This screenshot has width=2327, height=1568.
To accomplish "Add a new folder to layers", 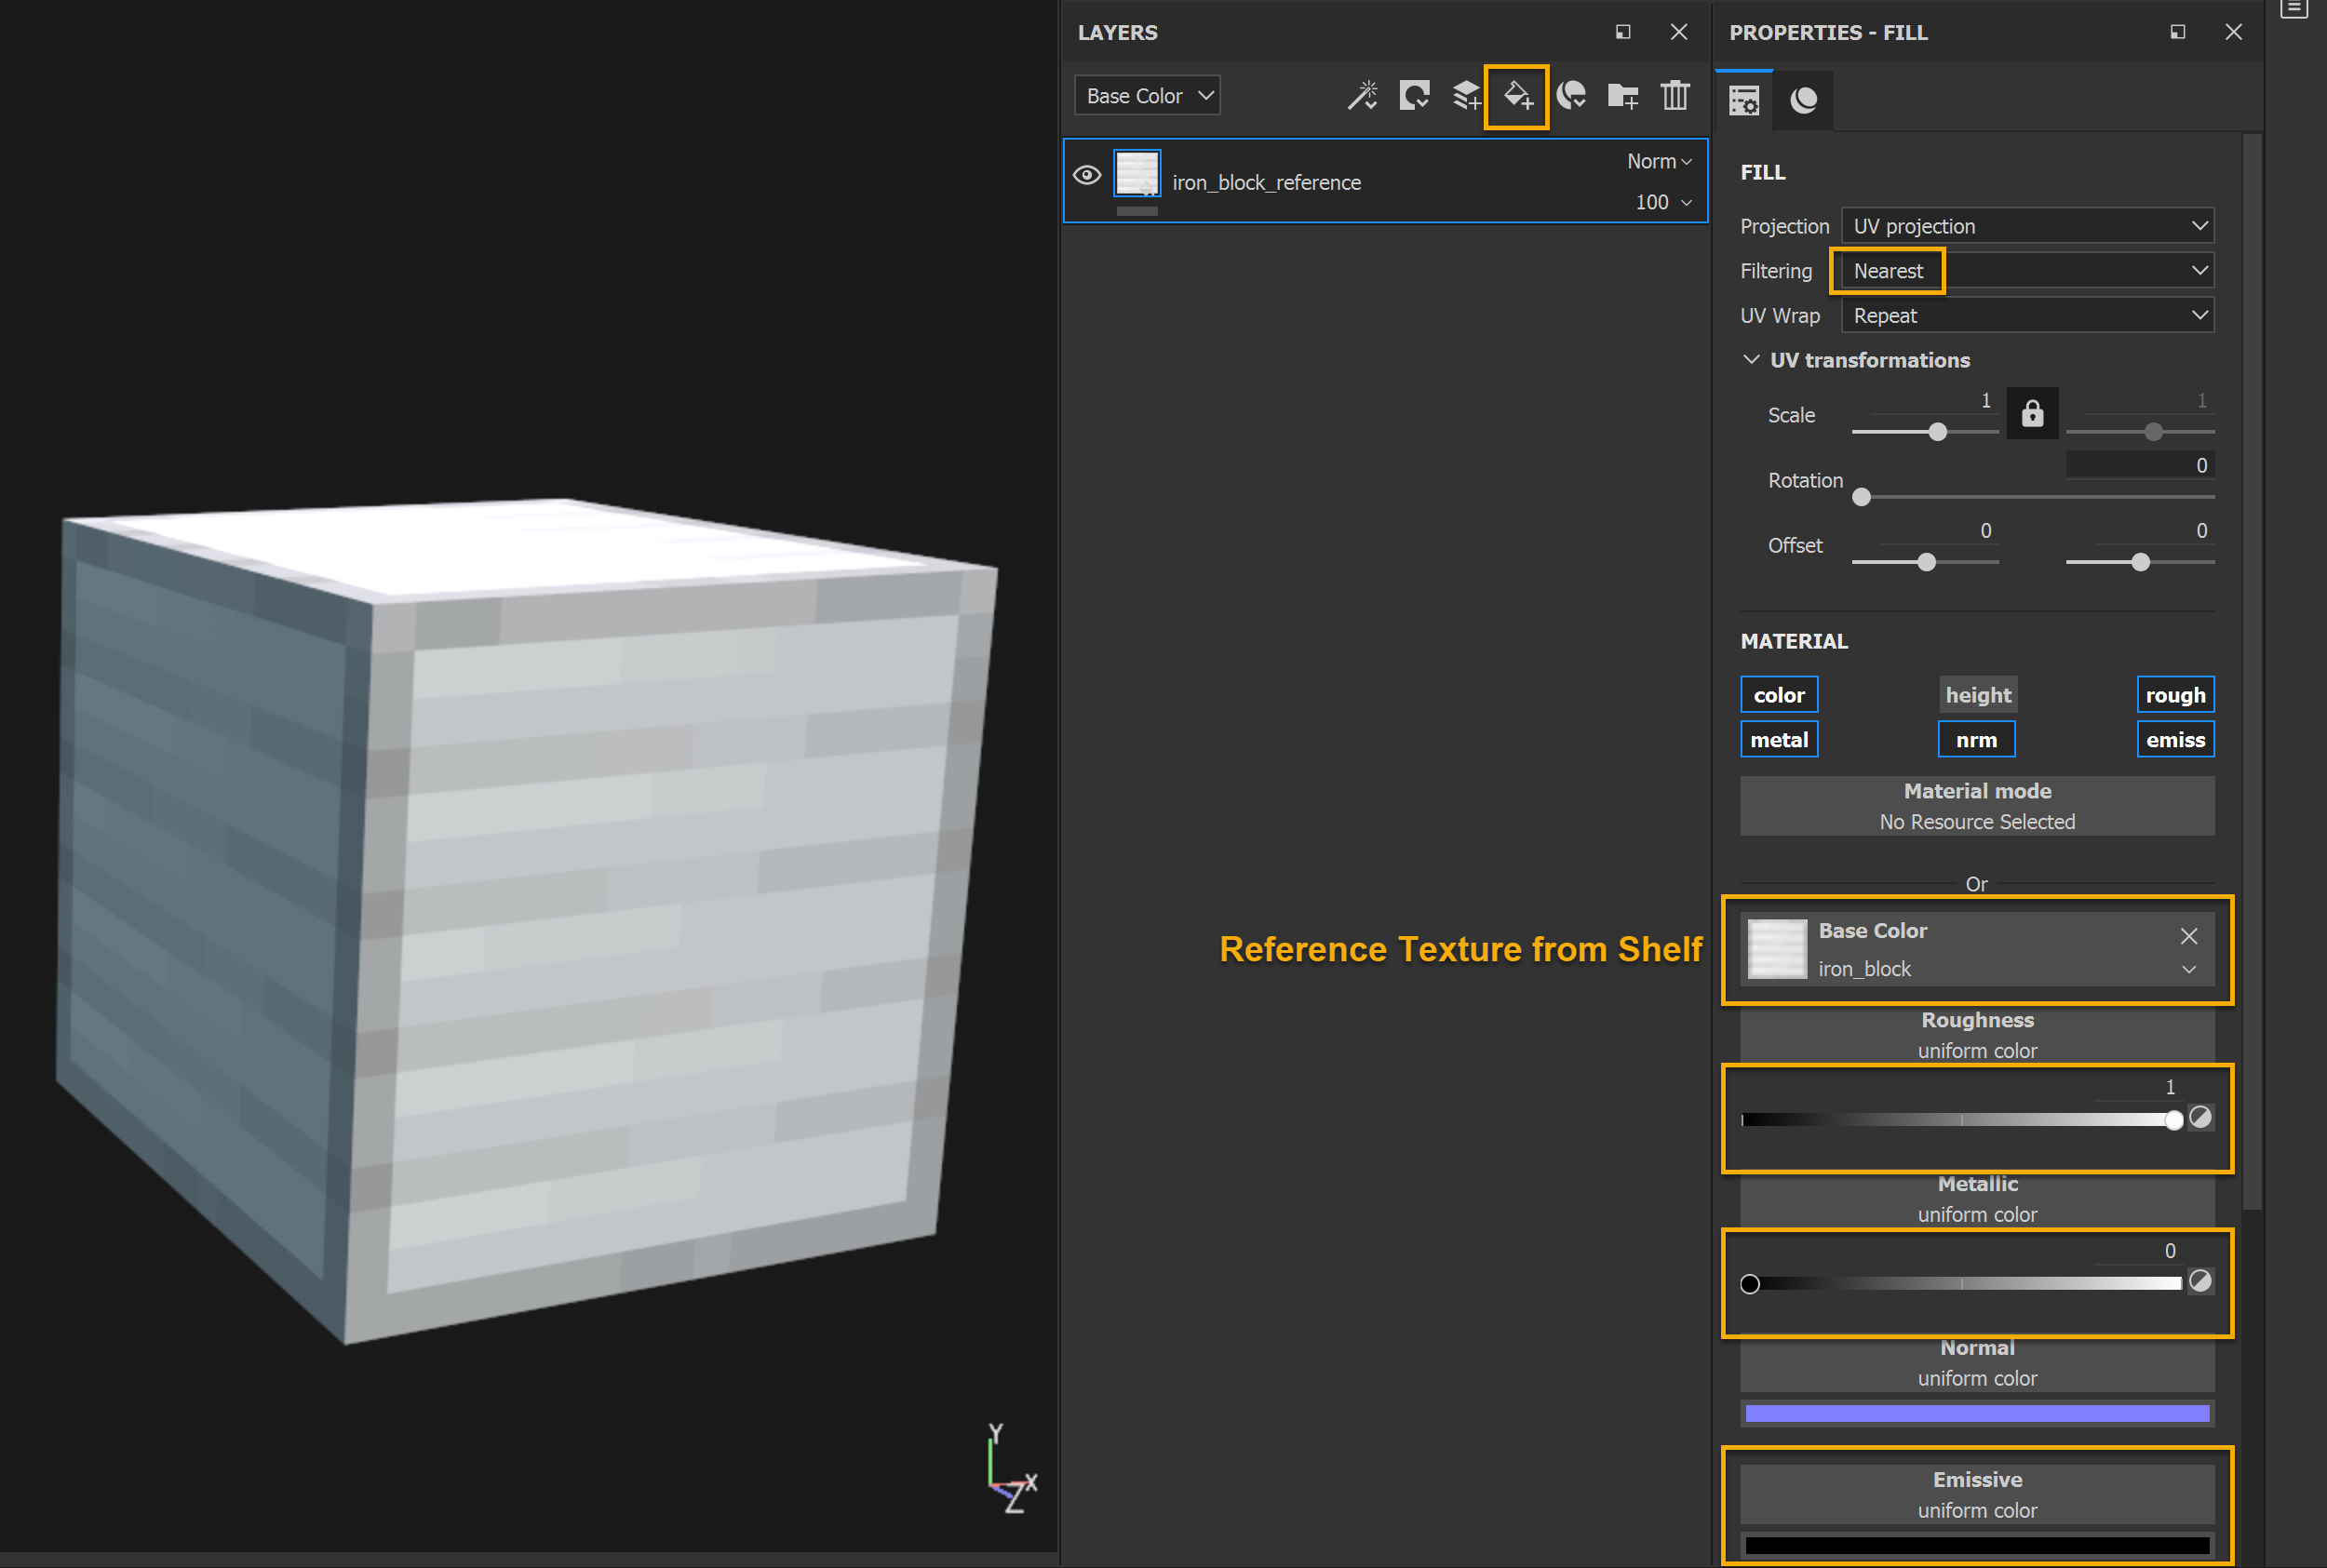I will tap(1622, 96).
